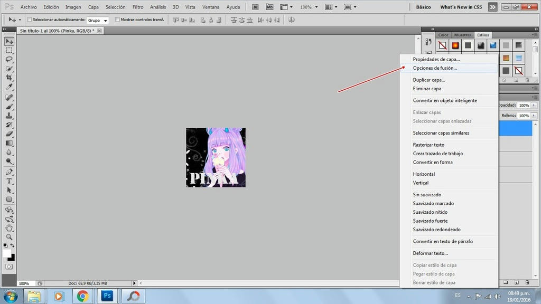Select the Move tool
This screenshot has width=541, height=304.
9,41
